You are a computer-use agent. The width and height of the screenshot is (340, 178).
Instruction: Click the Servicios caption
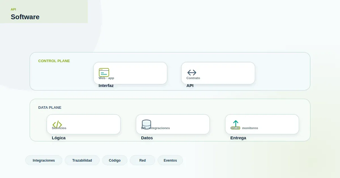tap(59, 128)
